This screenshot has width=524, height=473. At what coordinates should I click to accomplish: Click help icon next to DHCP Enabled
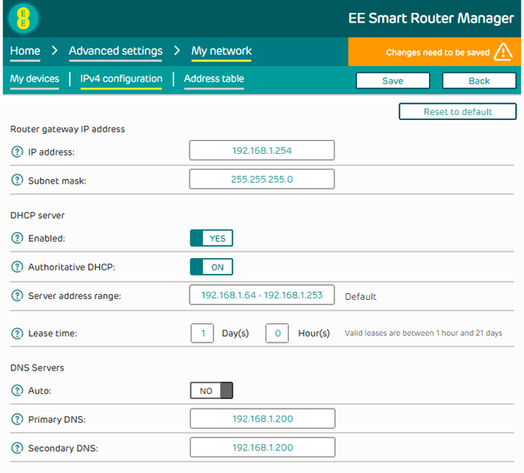17,238
